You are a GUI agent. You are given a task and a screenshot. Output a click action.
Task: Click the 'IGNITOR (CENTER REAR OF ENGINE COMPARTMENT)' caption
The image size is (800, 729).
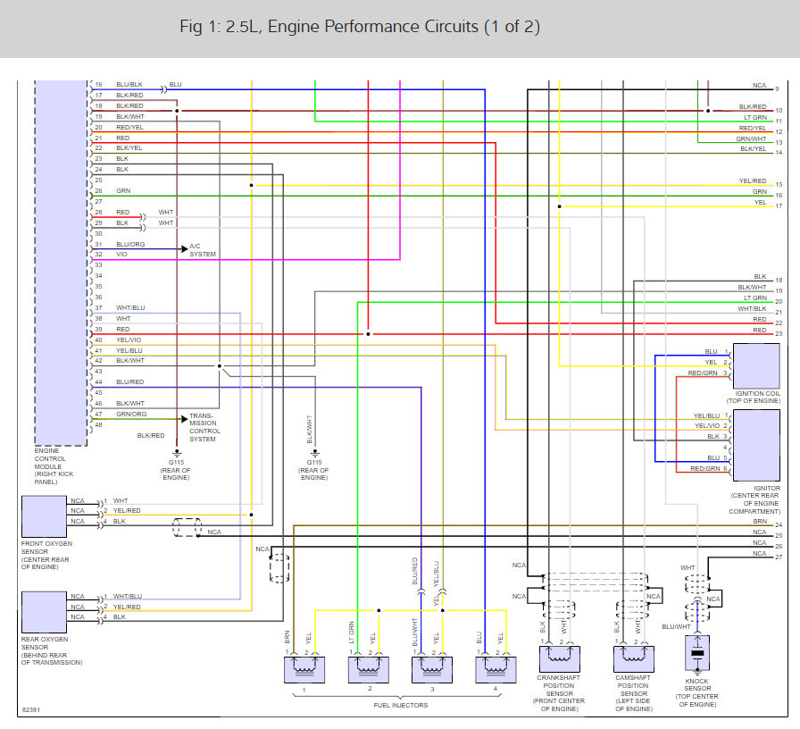tap(754, 499)
